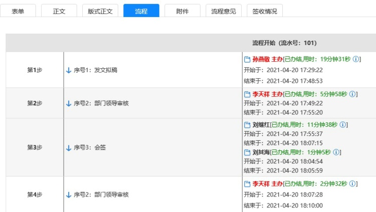Screen dimensions: 376x212
Task: Open the 流程意见 tab
Action: (x=224, y=11)
